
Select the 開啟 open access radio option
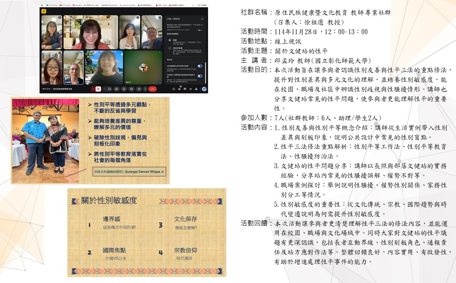[x=170, y=40]
